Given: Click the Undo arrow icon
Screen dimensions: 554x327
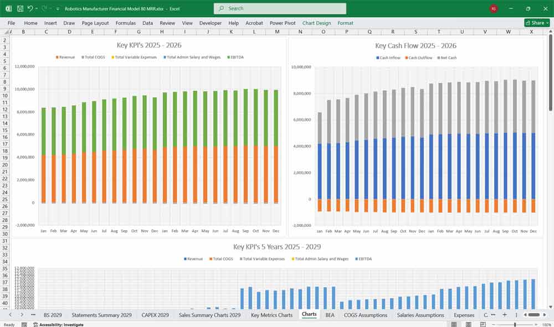Looking at the screenshot, I should point(30,9).
